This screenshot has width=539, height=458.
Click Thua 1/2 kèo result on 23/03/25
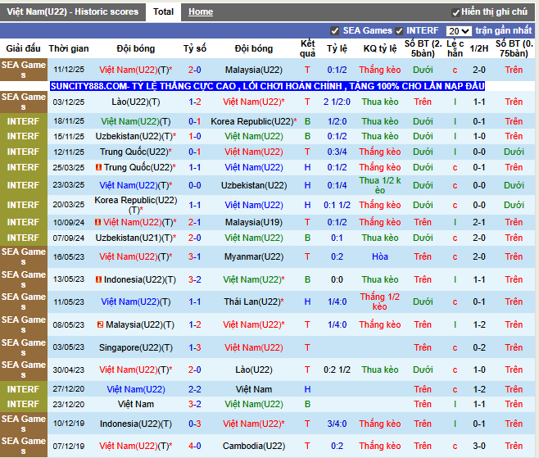(380, 185)
